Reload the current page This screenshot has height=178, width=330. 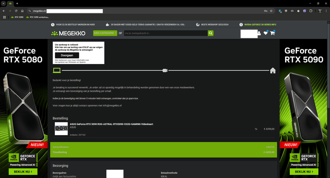click(x=16, y=11)
